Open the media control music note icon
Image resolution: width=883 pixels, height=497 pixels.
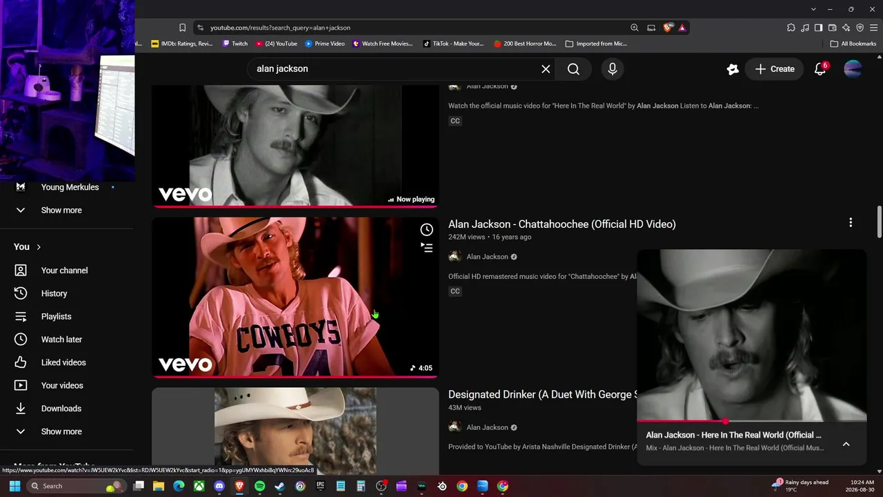click(x=805, y=28)
